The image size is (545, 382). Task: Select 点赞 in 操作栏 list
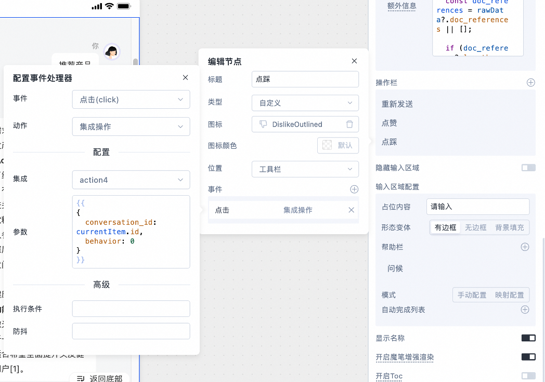click(390, 123)
